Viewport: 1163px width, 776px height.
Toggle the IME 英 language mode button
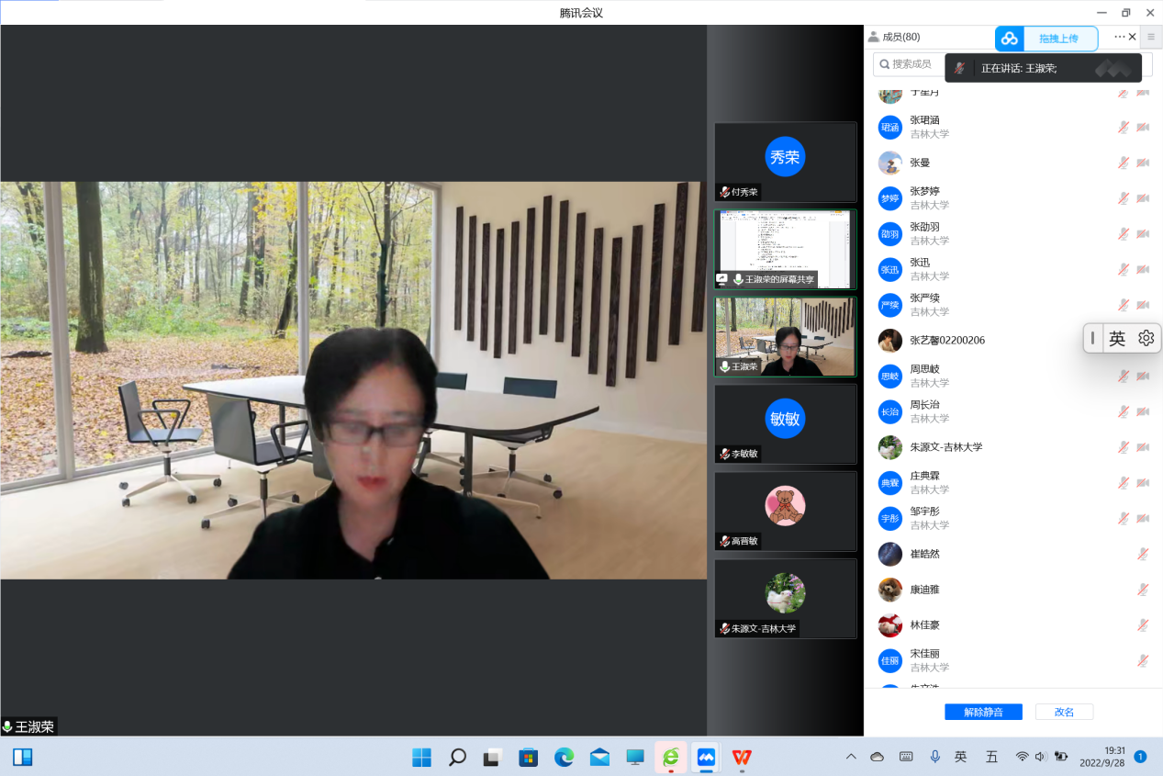[x=1116, y=338]
